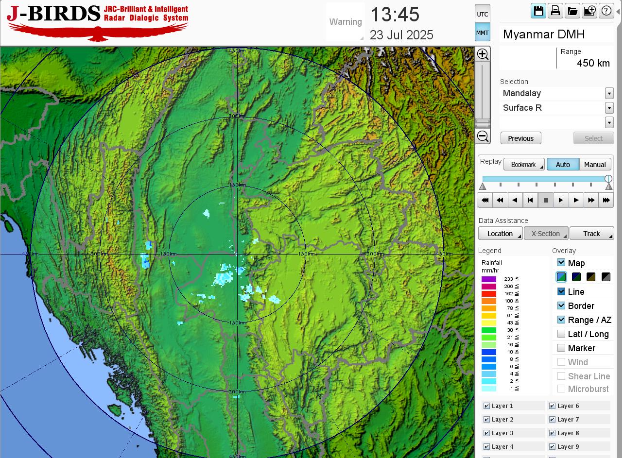
Task: Click the Previous button
Action: click(520, 138)
